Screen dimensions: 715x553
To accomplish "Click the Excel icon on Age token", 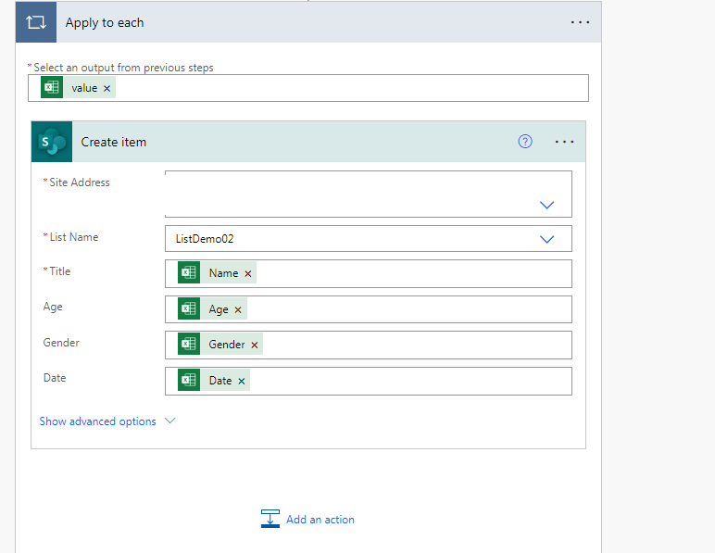I will (189, 308).
